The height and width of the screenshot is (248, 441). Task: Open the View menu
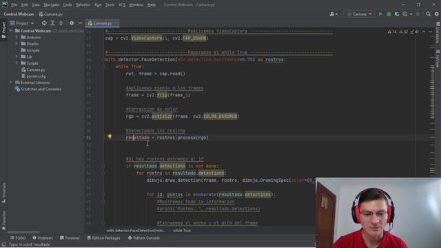pyautogui.click(x=36, y=5)
